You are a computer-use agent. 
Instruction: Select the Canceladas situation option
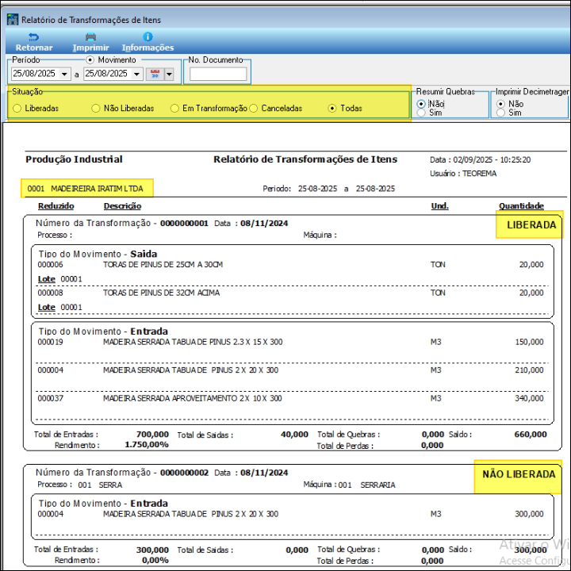pos(254,108)
